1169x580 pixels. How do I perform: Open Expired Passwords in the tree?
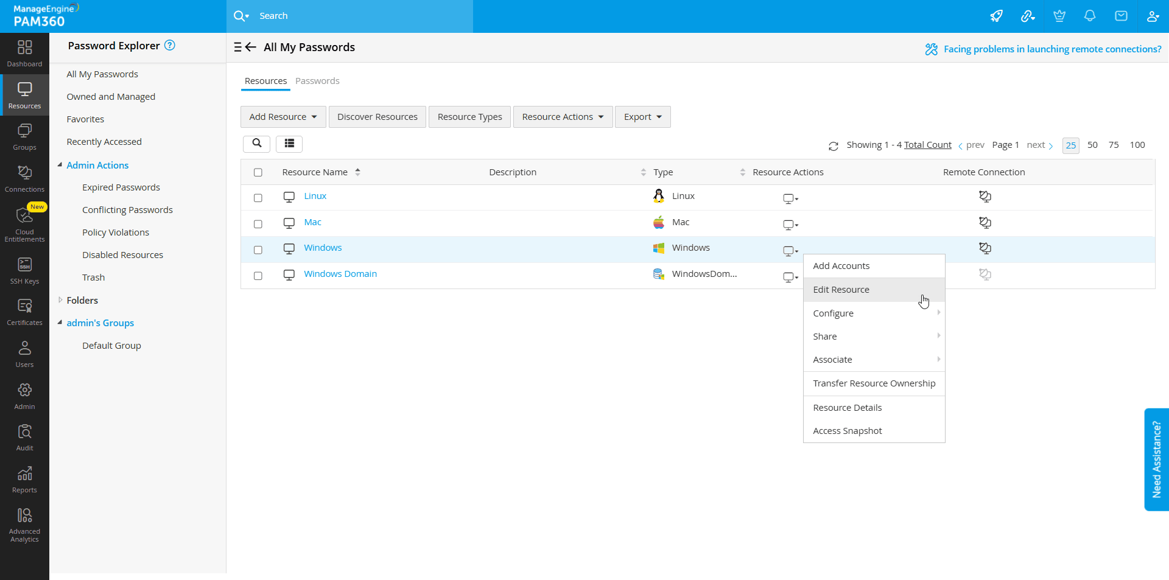click(121, 187)
